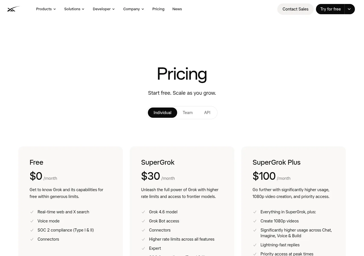The height and width of the screenshot is (256, 364).
Task: Switch pricing view to API
Action: 207,113
